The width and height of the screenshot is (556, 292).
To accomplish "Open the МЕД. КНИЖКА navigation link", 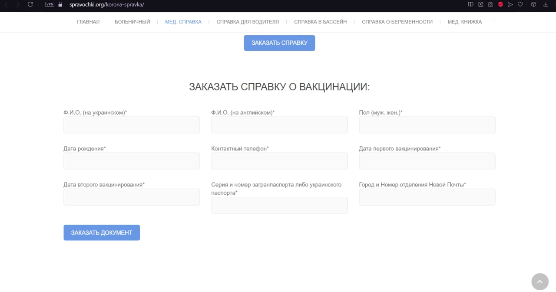I will tap(464, 22).
